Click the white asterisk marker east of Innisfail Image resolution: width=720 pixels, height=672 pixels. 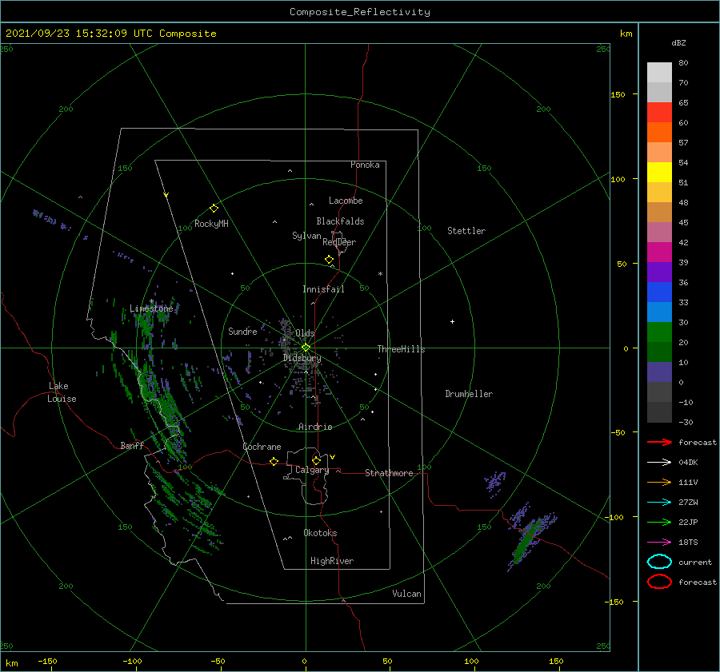380,274
